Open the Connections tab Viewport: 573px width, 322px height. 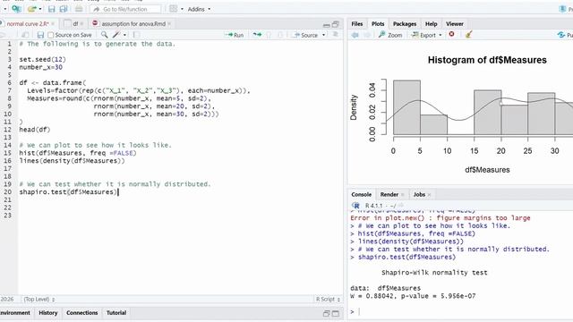coord(81,313)
